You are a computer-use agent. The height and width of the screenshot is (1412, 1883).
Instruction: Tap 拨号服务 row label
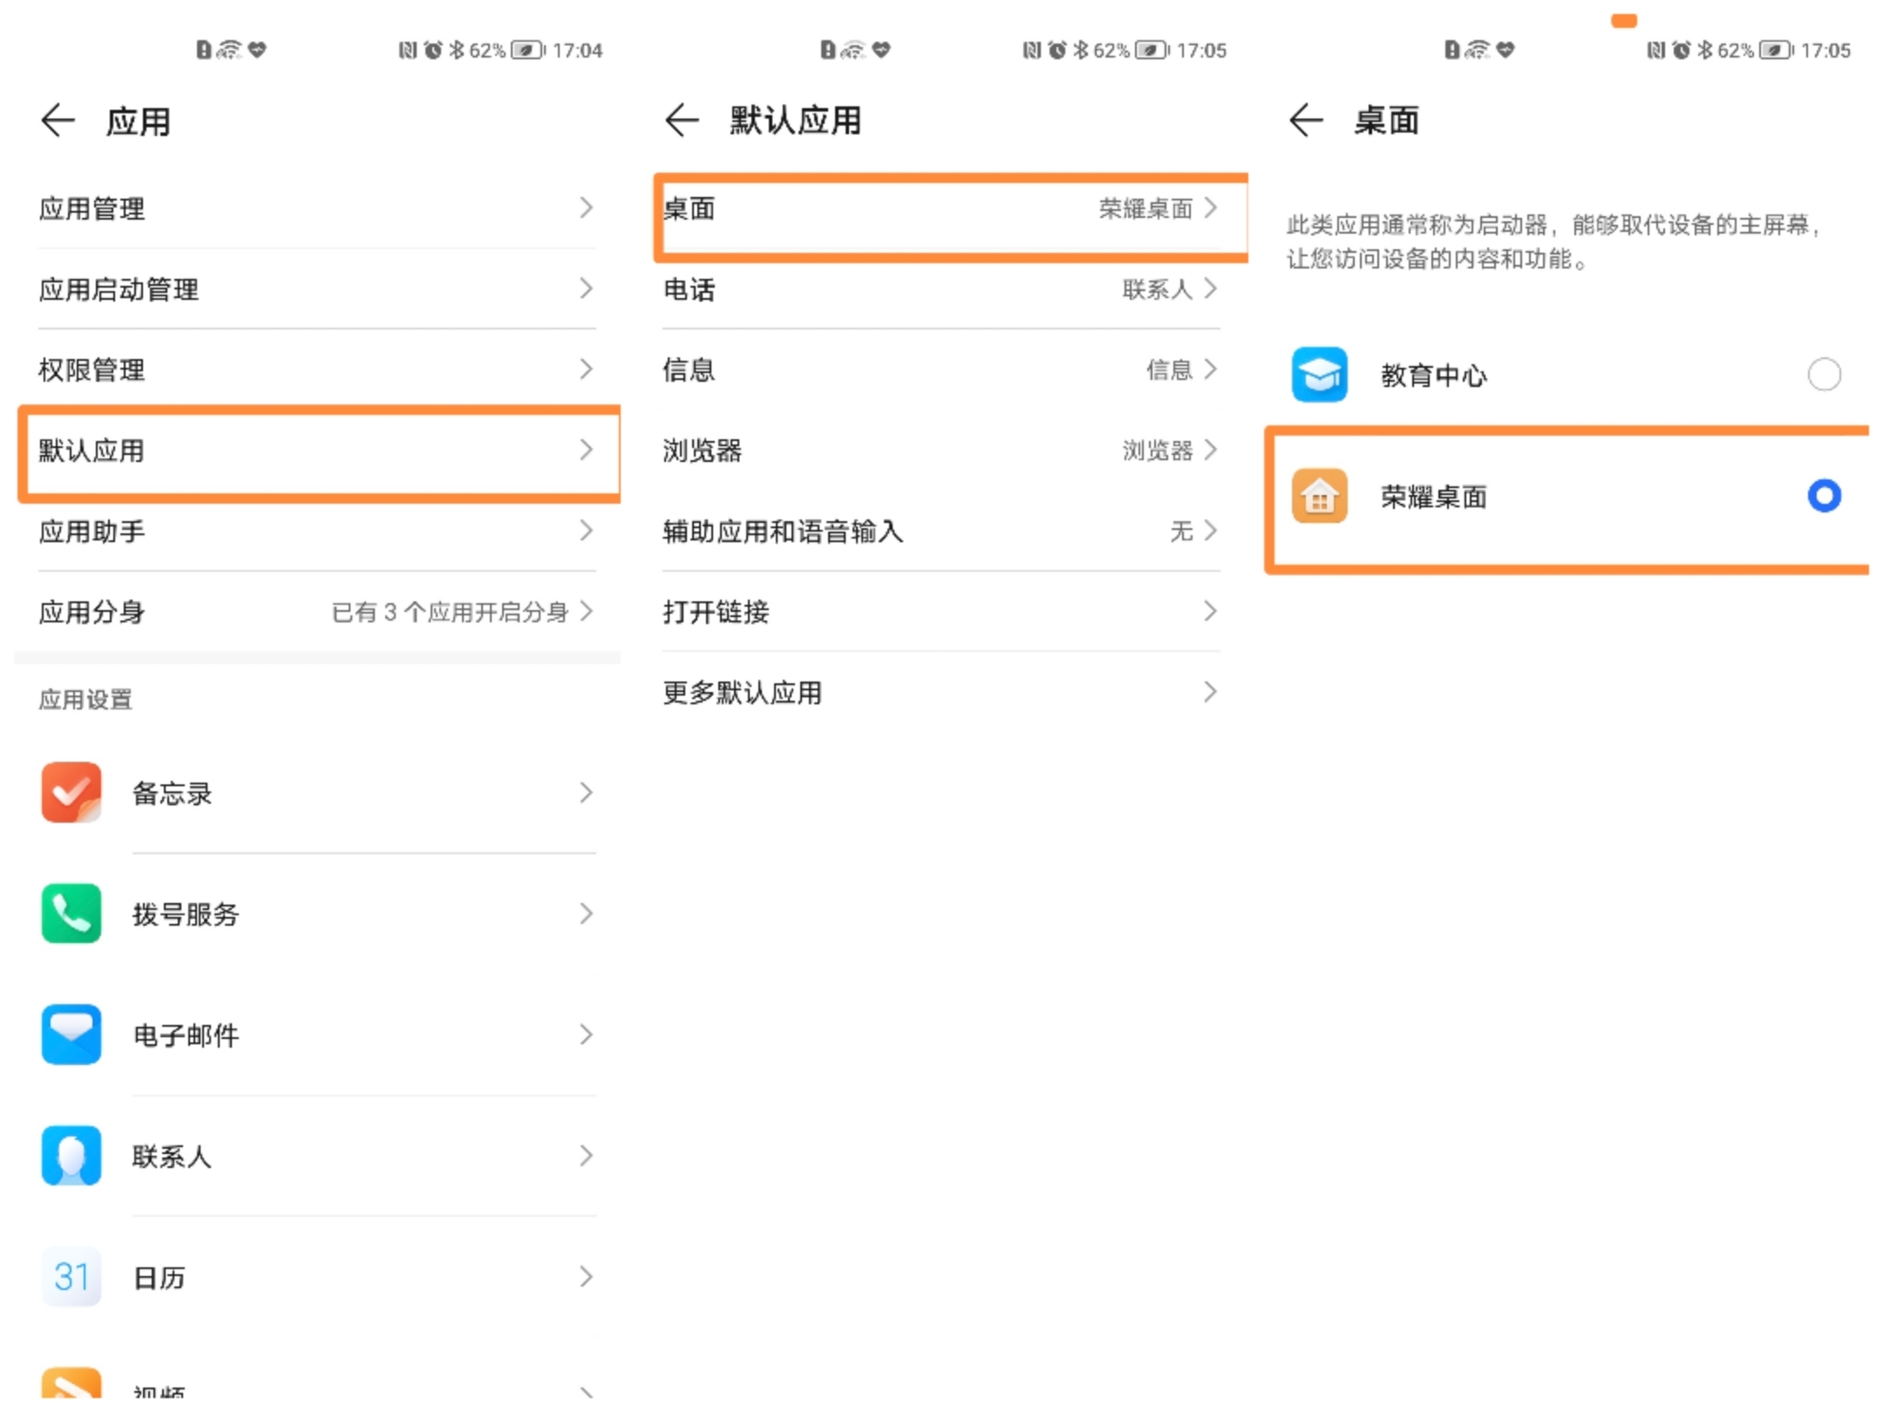coord(185,914)
